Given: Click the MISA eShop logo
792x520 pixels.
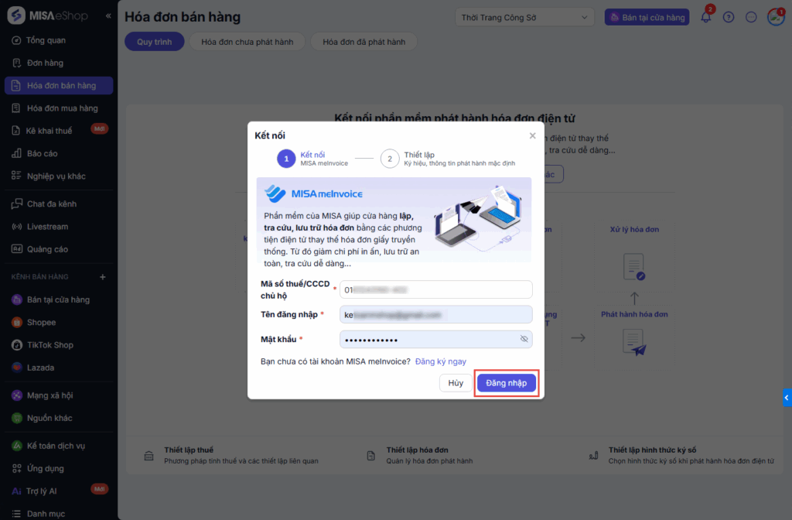Looking at the screenshot, I should [x=47, y=15].
